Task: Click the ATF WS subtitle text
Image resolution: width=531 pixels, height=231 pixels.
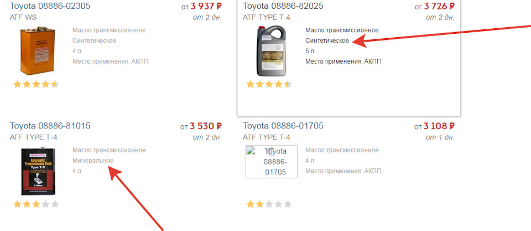Action: [x=24, y=17]
